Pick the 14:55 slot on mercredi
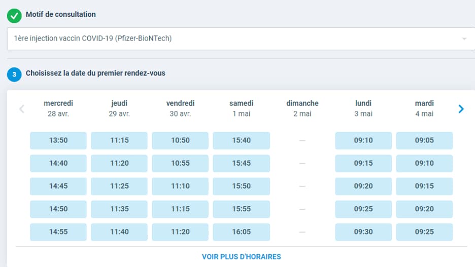The width and height of the screenshot is (475, 267). 58,232
